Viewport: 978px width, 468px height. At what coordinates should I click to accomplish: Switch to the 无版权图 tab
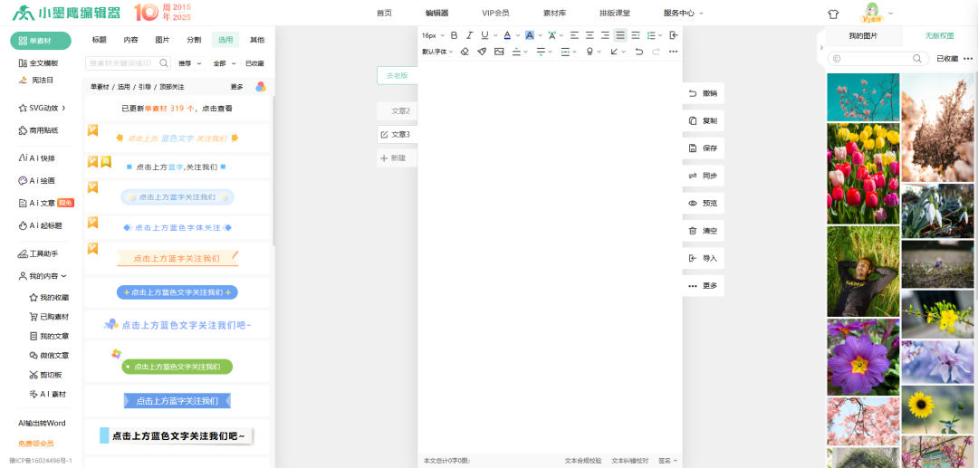point(939,37)
